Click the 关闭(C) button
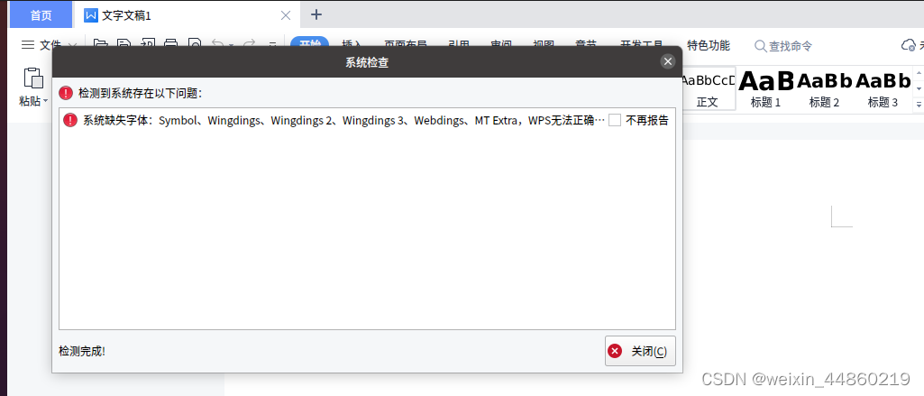The width and height of the screenshot is (924, 396). pos(640,351)
